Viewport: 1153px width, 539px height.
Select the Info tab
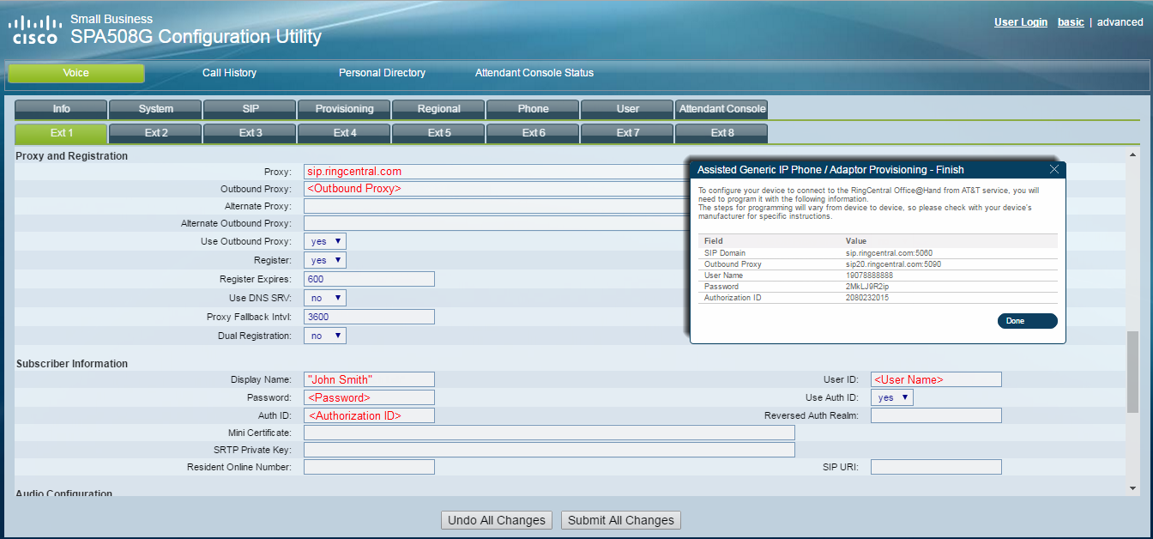61,109
